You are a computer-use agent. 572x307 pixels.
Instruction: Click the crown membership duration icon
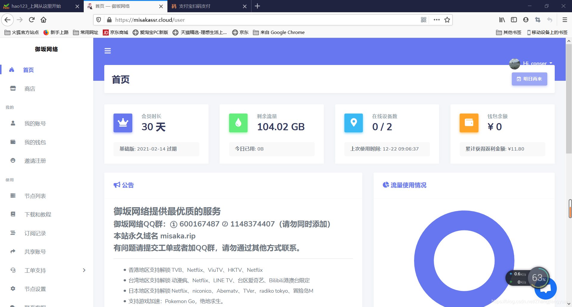coord(123,123)
